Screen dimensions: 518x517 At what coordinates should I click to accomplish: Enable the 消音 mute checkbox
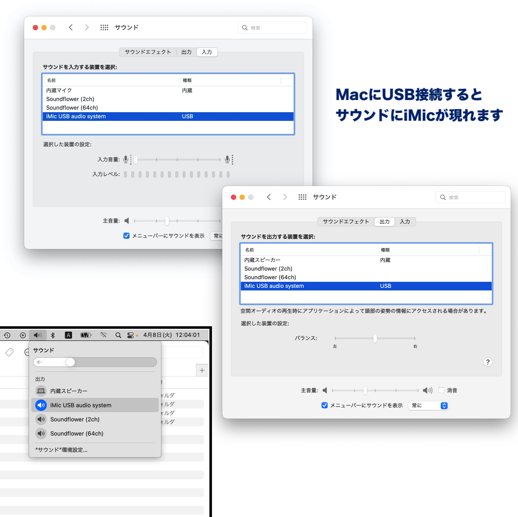coord(441,390)
